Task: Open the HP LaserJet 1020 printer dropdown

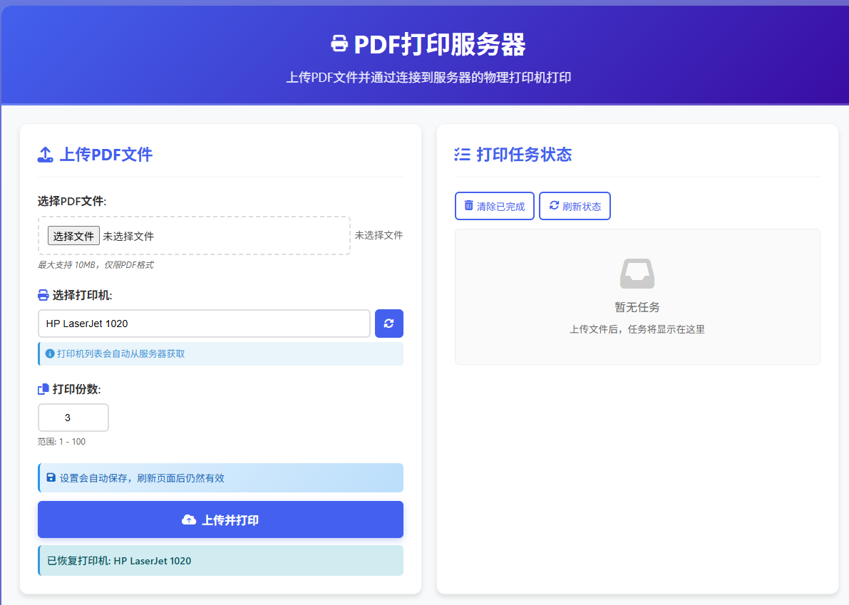Action: (x=204, y=324)
